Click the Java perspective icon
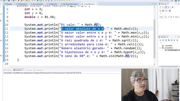180x101 pixels. coord(176,1)
